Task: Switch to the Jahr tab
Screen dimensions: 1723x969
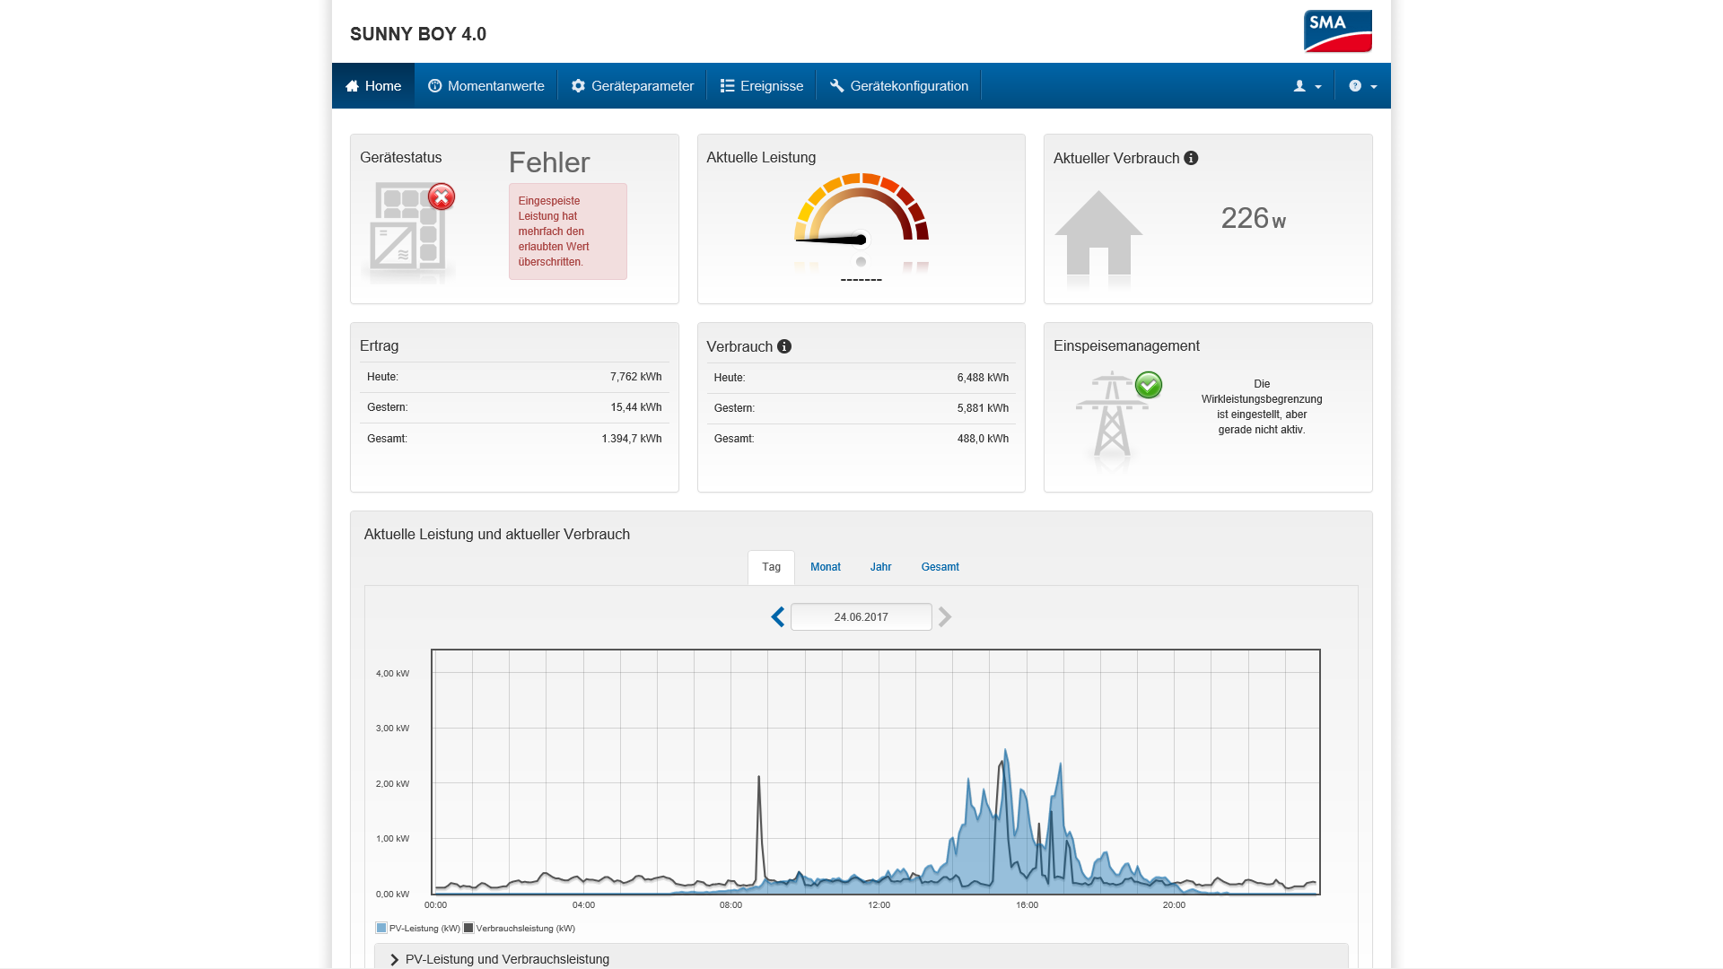Action: (880, 567)
